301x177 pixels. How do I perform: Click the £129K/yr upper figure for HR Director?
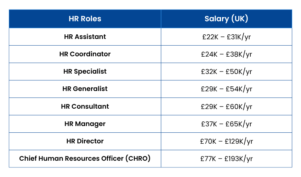pyautogui.click(x=238, y=141)
